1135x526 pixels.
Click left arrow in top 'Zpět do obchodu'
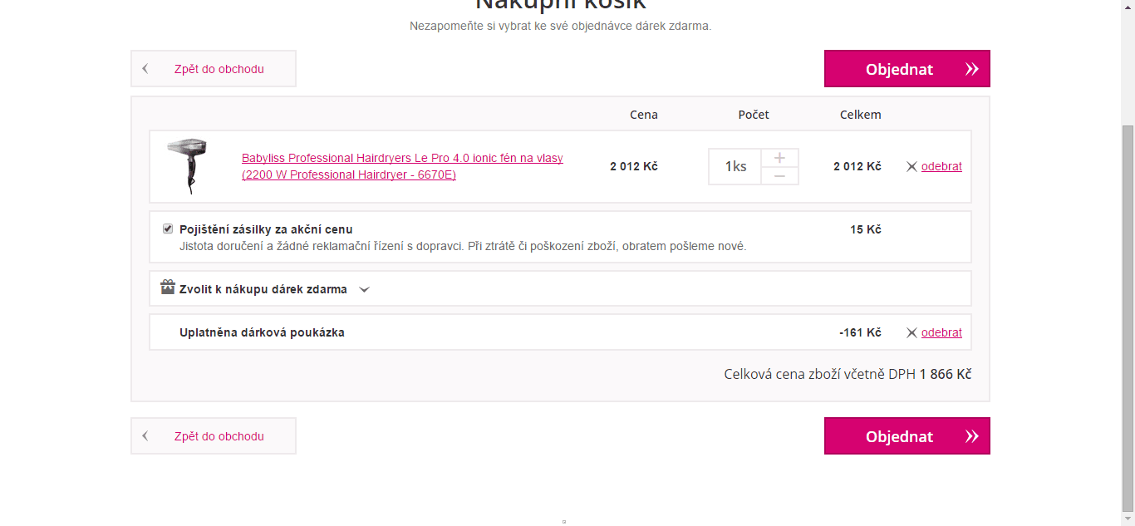click(145, 69)
